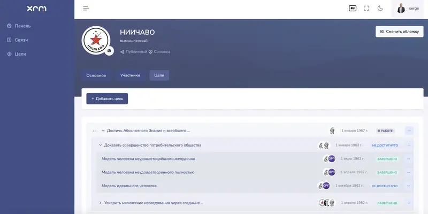Click the Панель dashboard icon
This screenshot has width=428, height=214.
(9, 26)
